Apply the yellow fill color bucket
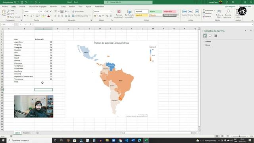254x143 pixels. tap(43, 16)
